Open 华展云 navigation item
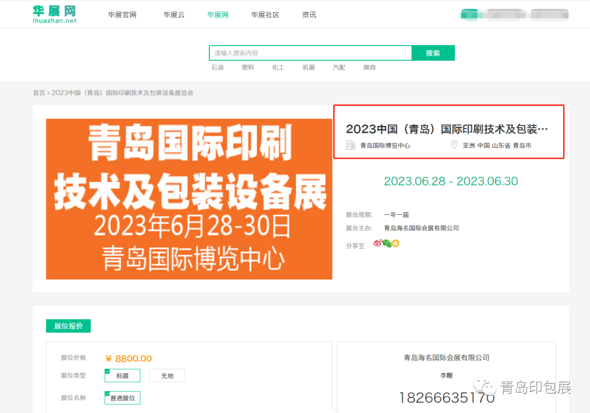590x413 pixels. (174, 15)
